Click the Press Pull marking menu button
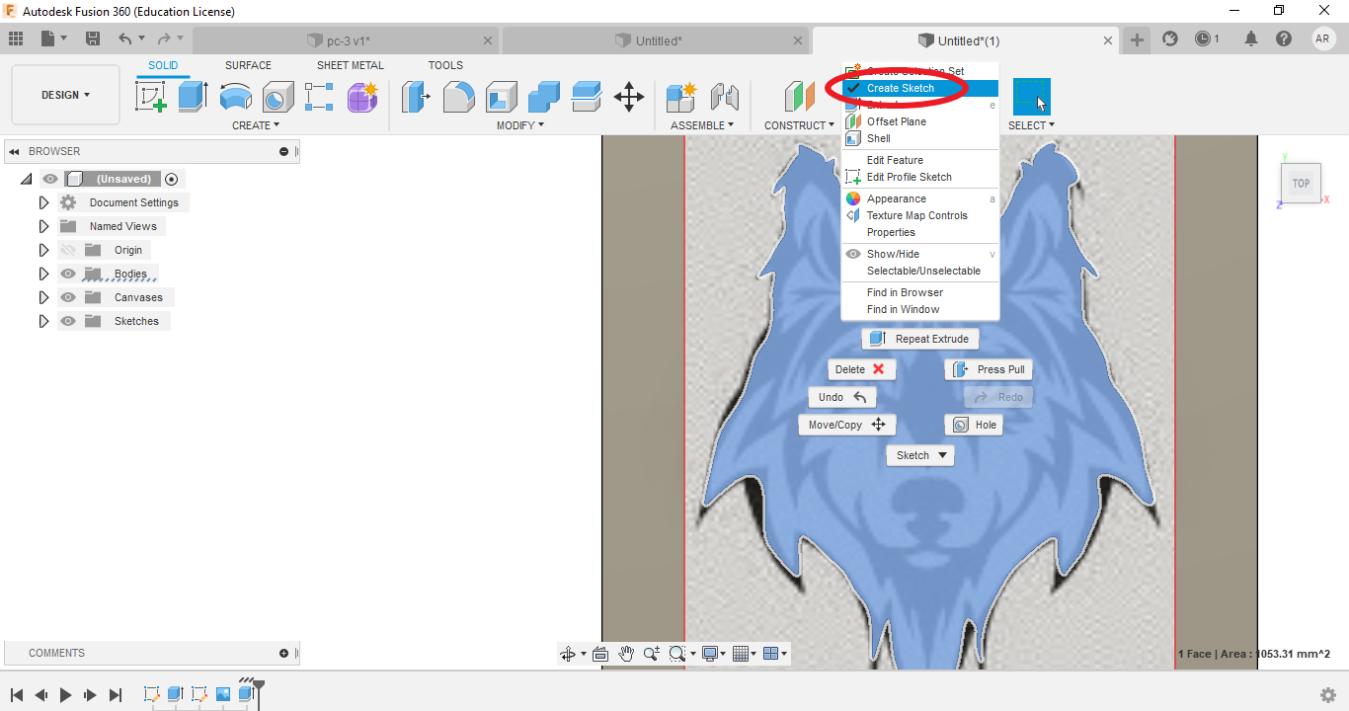 click(990, 369)
